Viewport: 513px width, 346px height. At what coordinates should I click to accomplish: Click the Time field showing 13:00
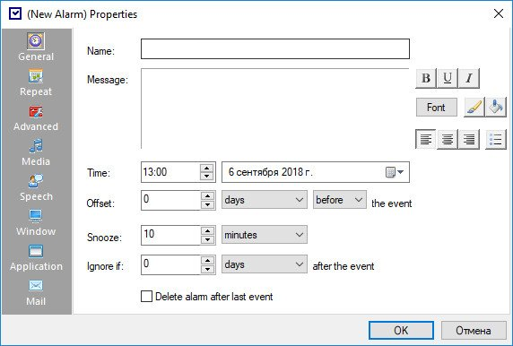[170, 172]
